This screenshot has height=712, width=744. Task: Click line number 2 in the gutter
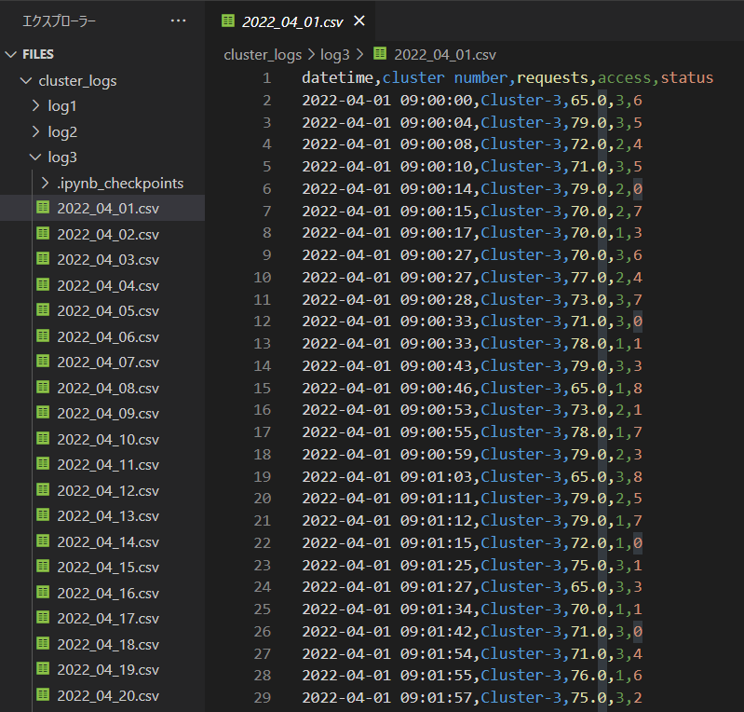click(266, 101)
